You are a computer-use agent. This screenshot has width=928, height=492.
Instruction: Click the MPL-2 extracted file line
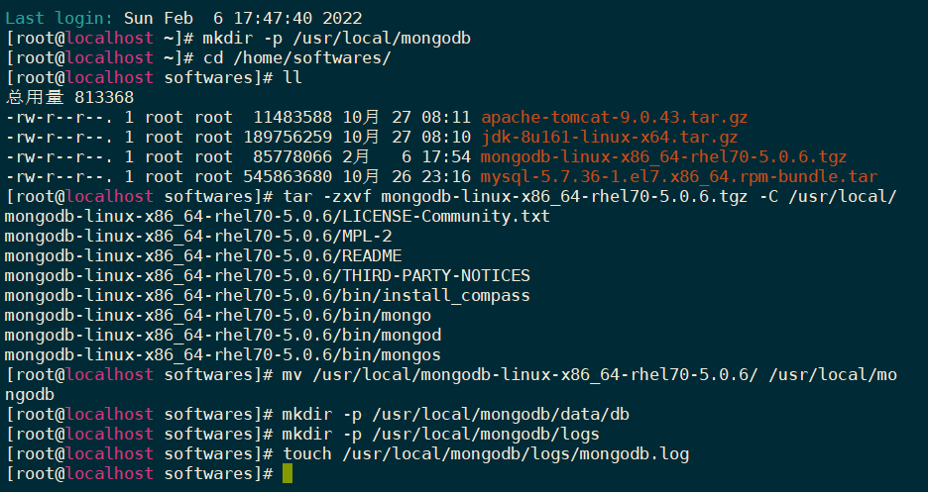coord(198,236)
